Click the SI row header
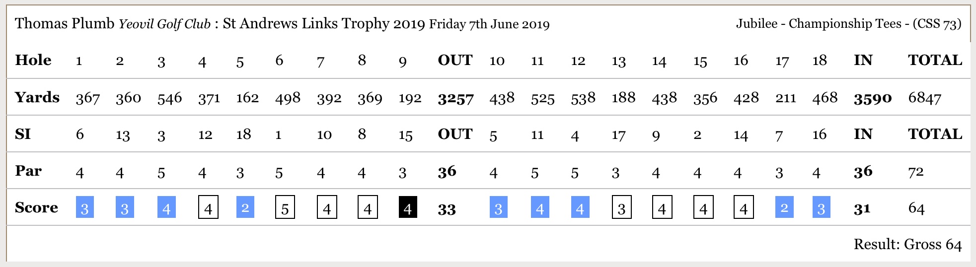976x267 pixels. 23,134
